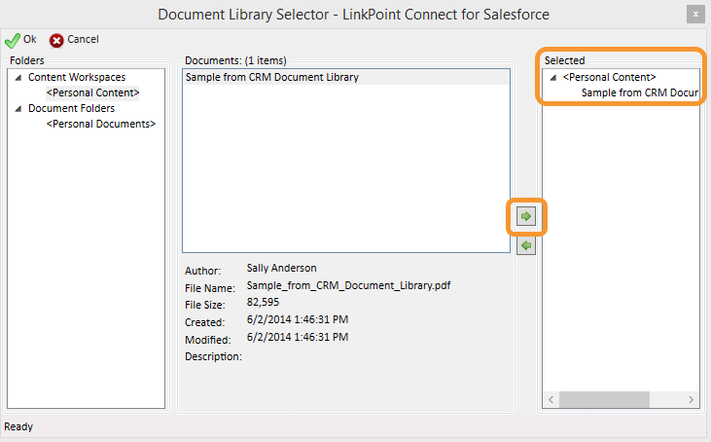Click the Selected panel's scrollbar thumb
The width and height of the screenshot is (711, 442).
[x=604, y=399]
